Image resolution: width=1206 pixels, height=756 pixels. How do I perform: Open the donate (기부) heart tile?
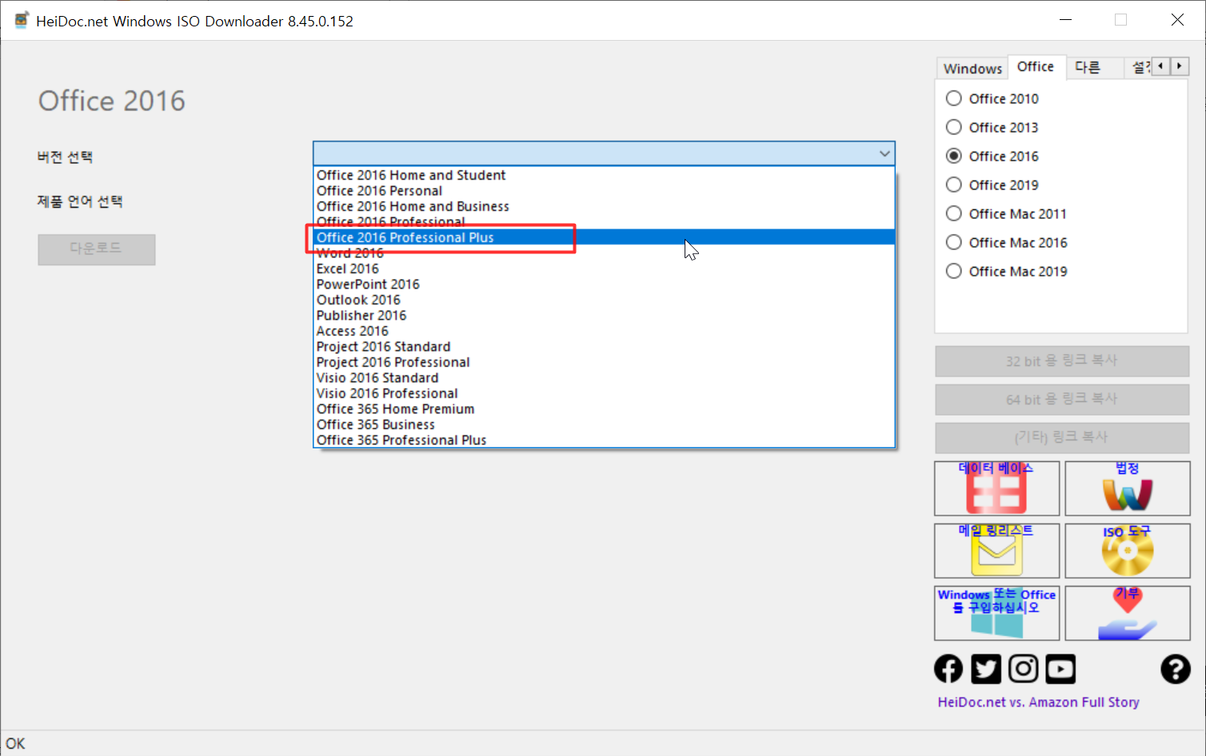coord(1128,613)
